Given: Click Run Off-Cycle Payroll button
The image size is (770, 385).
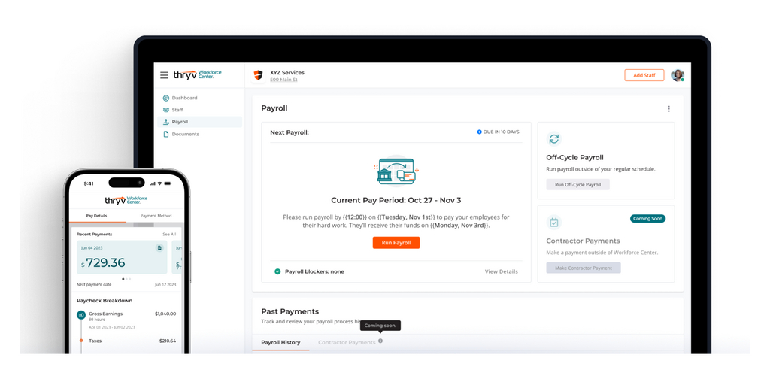Looking at the screenshot, I should pyautogui.click(x=577, y=185).
